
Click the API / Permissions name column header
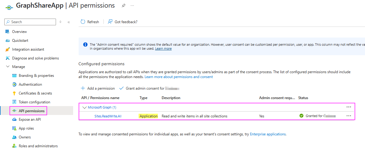(100, 98)
